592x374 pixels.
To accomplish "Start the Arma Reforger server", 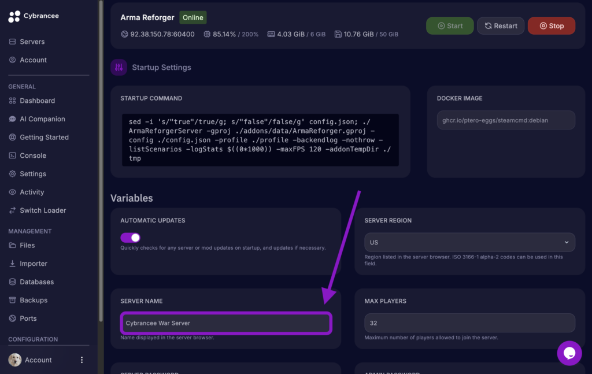I will pyautogui.click(x=450, y=25).
